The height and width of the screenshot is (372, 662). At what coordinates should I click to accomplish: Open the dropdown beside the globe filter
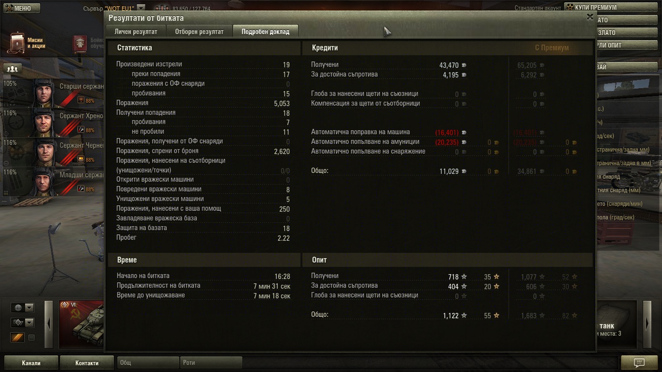click(30, 308)
